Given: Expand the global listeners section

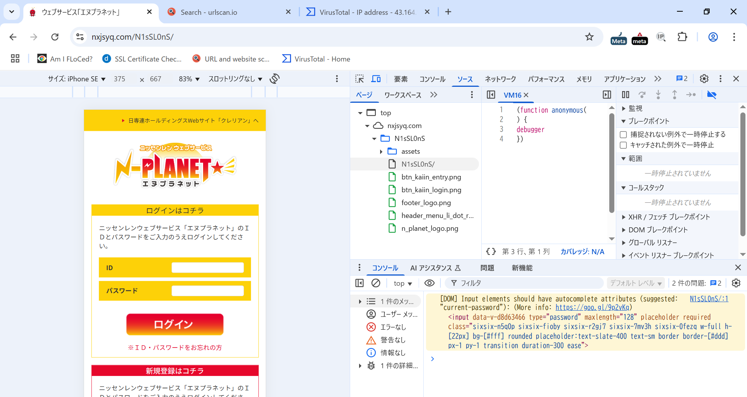Looking at the screenshot, I should pos(624,243).
